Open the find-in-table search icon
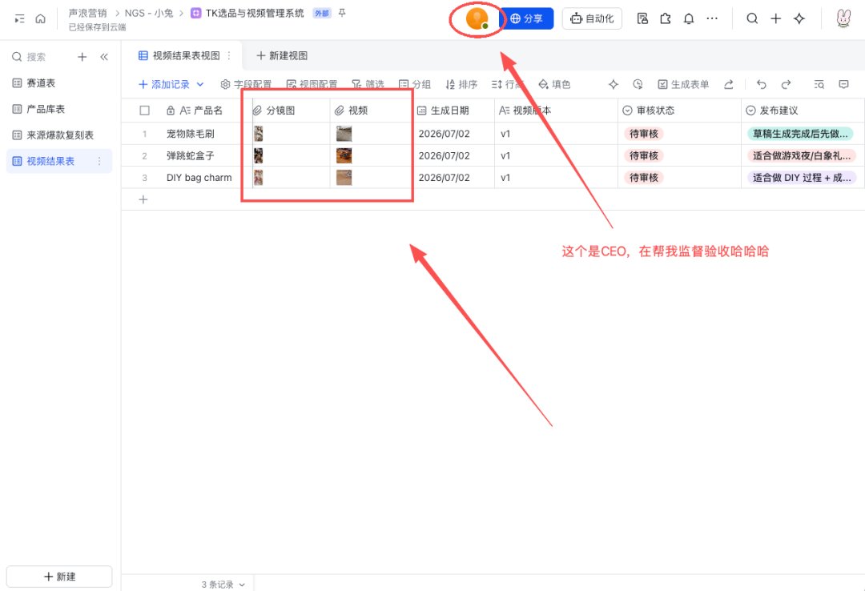 pyautogui.click(x=819, y=84)
